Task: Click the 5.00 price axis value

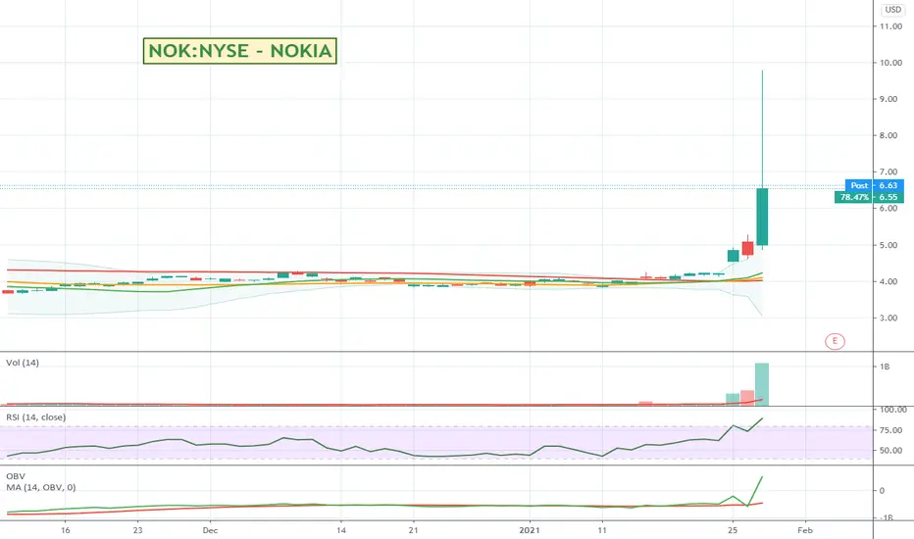Action: coord(889,245)
